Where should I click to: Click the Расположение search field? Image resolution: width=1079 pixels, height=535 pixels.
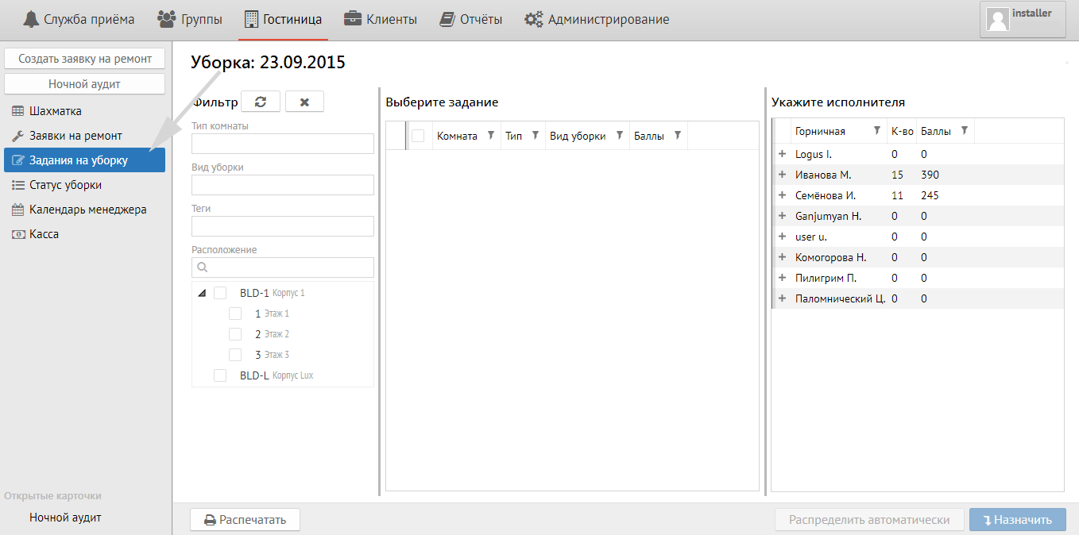283,267
